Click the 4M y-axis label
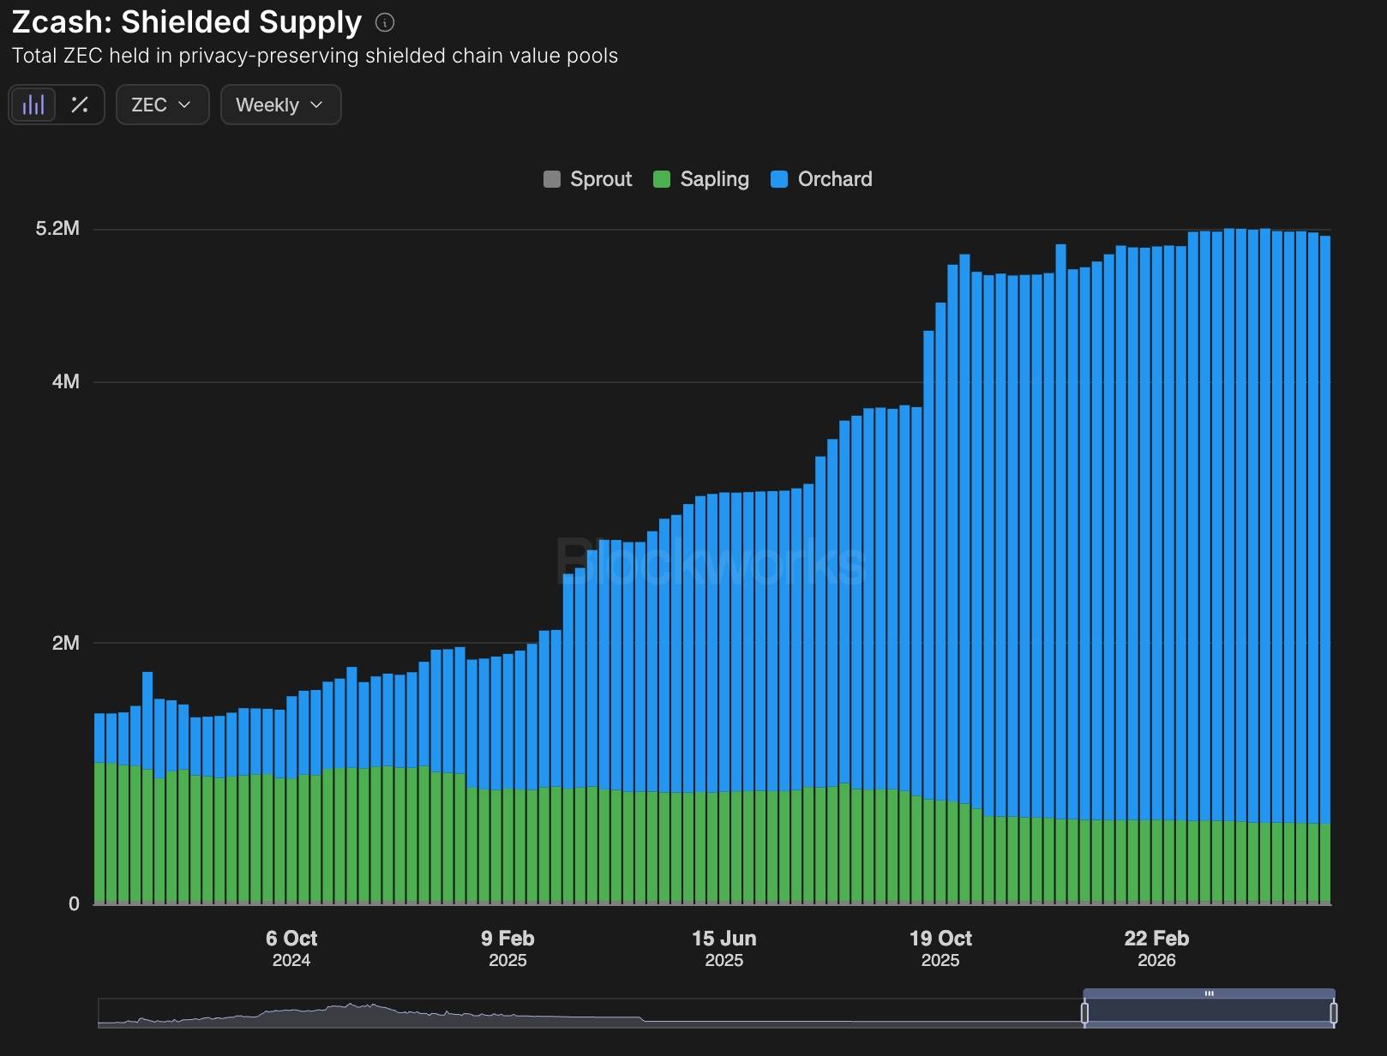1387x1056 pixels. [x=66, y=381]
